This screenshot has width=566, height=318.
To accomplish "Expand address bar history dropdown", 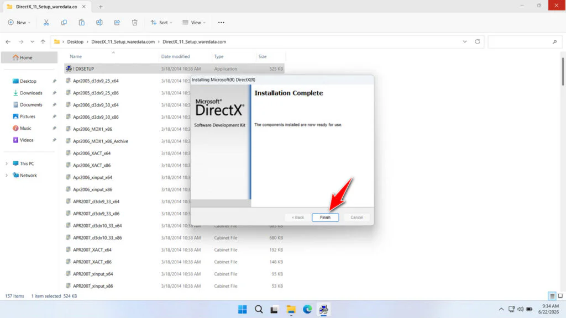I will coord(464,42).
